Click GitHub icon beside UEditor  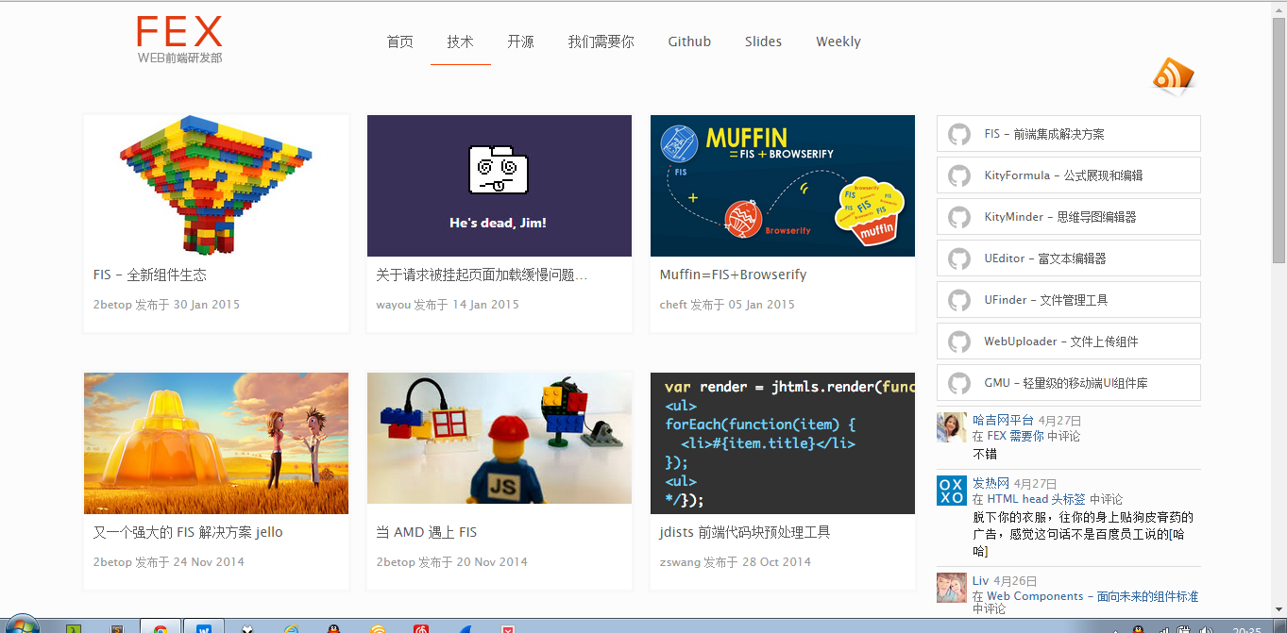[x=959, y=258]
